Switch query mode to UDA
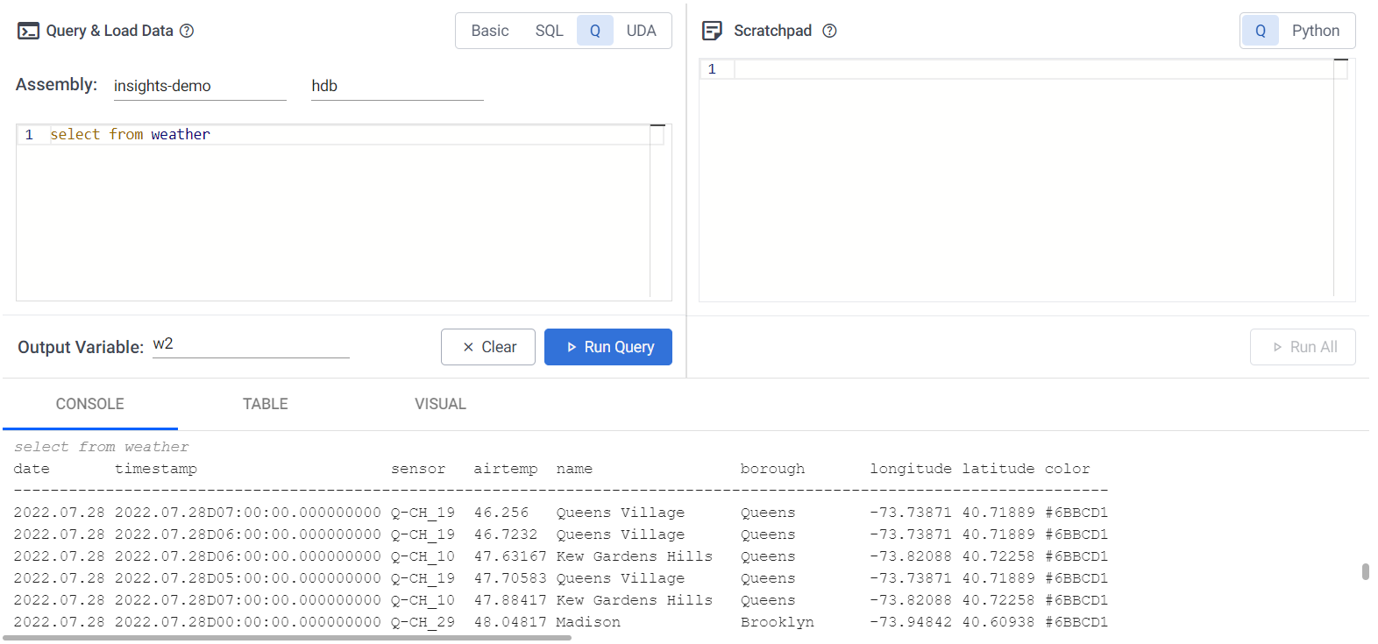The image size is (1378, 644). (641, 31)
